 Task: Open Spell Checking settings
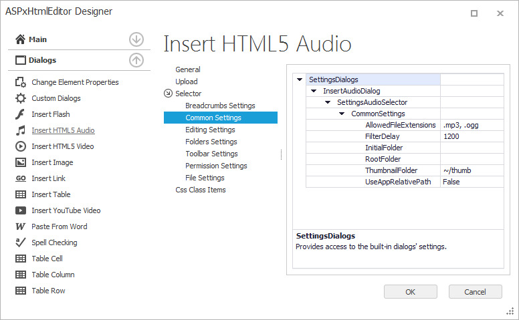[54, 243]
